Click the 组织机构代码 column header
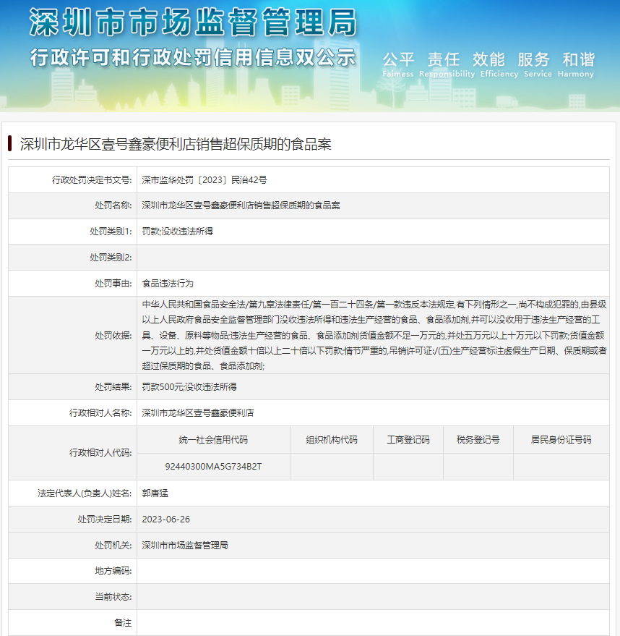Image resolution: width=620 pixels, height=636 pixels. 332,440
